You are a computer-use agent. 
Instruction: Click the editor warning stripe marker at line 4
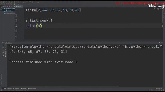pyautogui.click(x=162, y=26)
